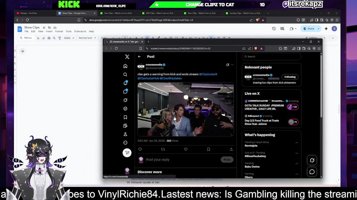Click the Reply button
The width and height of the screenshot is (357, 200).
pos(227,159)
